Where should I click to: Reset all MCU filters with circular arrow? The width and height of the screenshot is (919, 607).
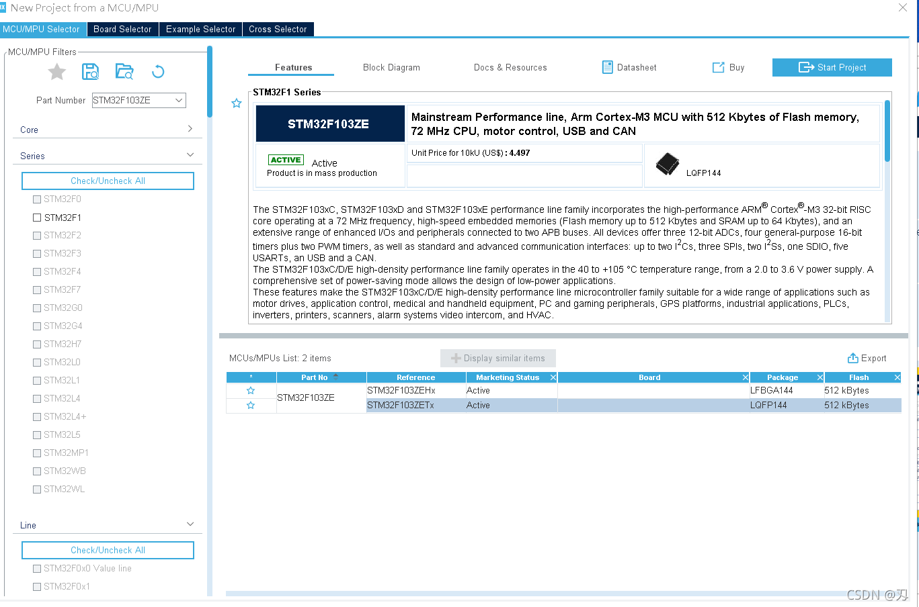(158, 71)
